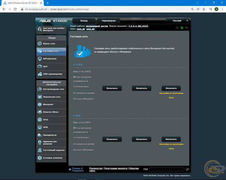Open Системный журнал in the sidebar

point(51,150)
